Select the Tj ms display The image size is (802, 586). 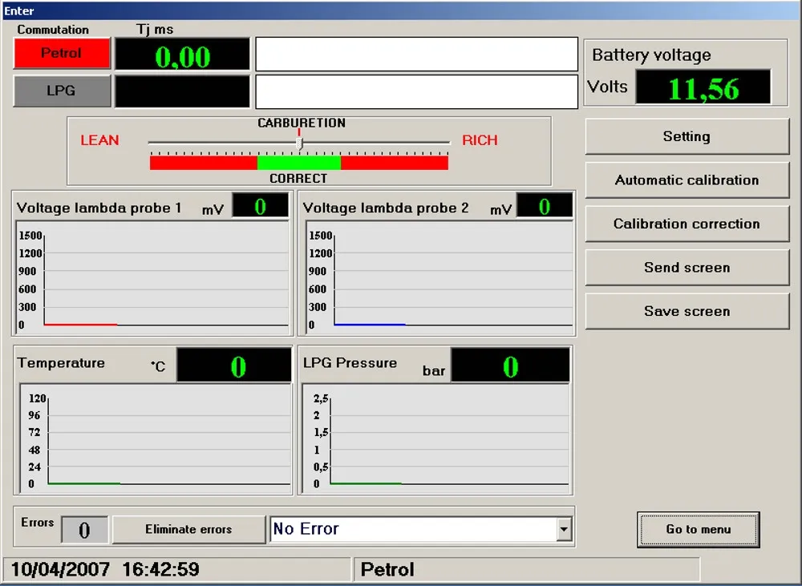[182, 54]
